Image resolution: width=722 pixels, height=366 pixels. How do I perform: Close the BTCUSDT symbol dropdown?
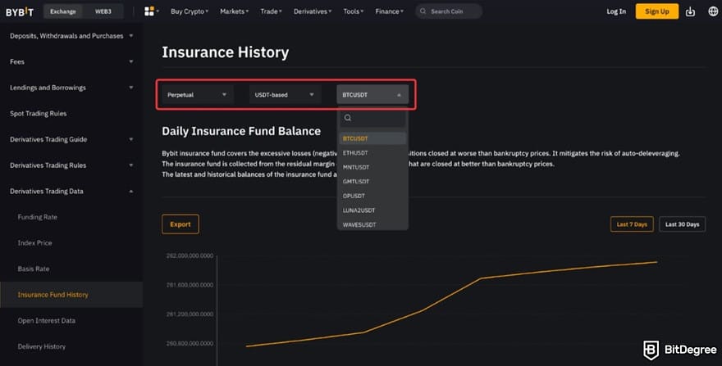click(372, 95)
